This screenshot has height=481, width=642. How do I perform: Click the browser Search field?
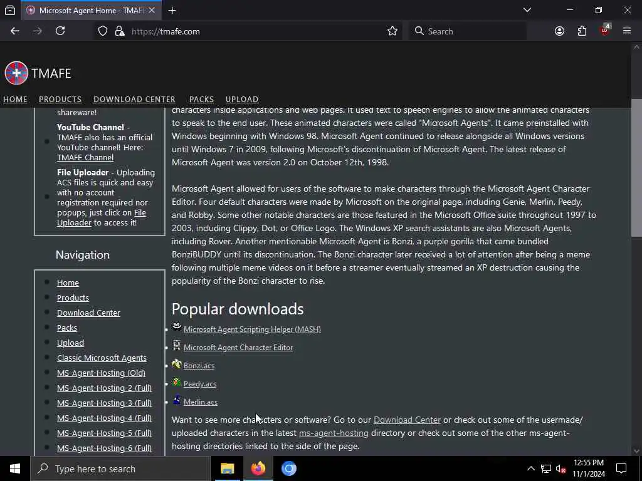[466, 31]
